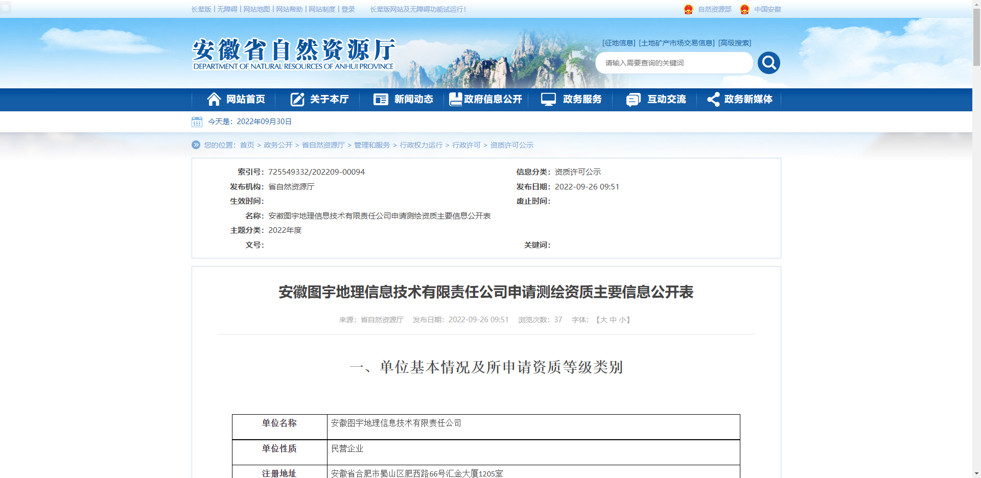This screenshot has width=981, height=478.
Task: Click the magnifier search icon
Action: click(x=768, y=62)
